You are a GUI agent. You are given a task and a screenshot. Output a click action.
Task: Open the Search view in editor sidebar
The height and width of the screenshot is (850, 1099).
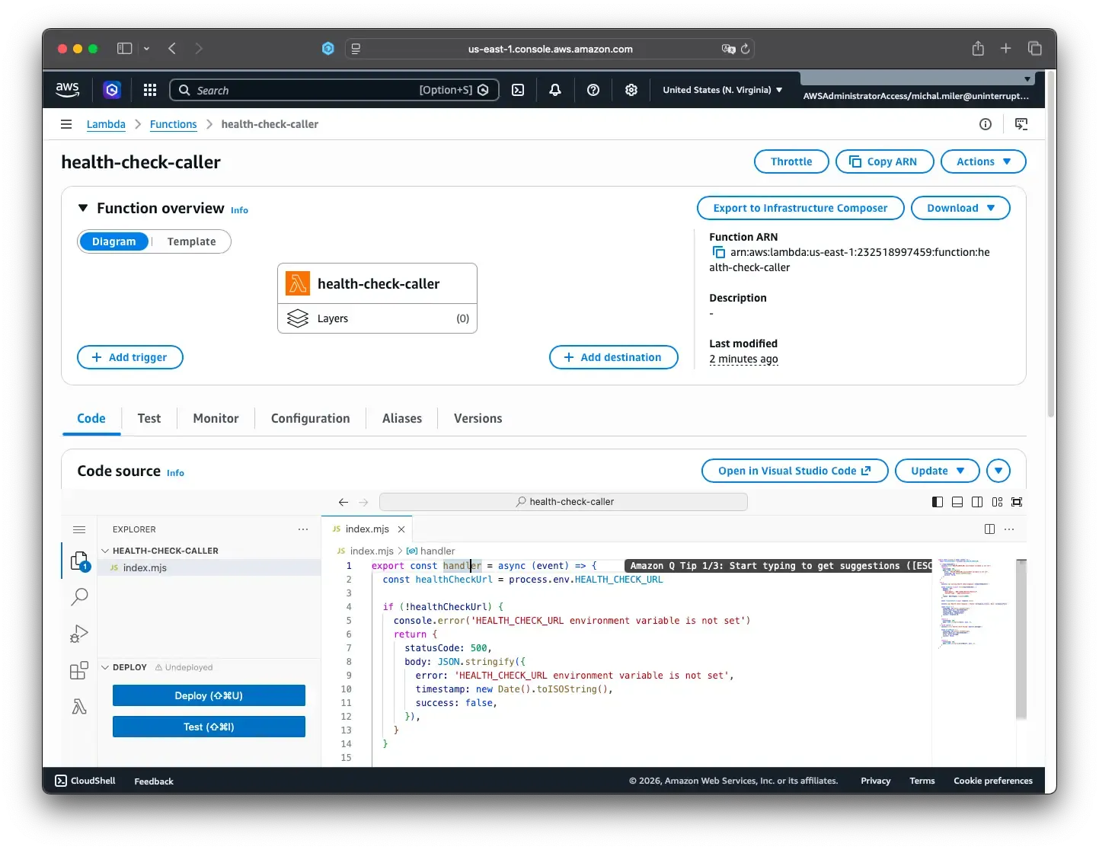[x=79, y=597]
